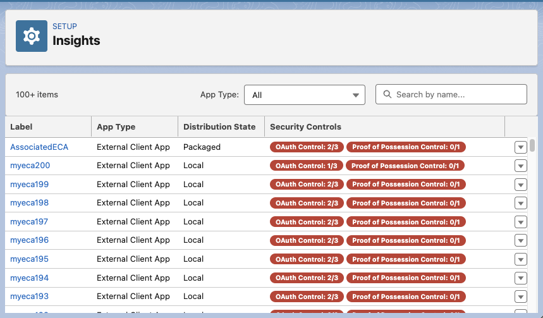Open the myeca198 app link
Image resolution: width=543 pixels, height=318 pixels.
[30, 203]
